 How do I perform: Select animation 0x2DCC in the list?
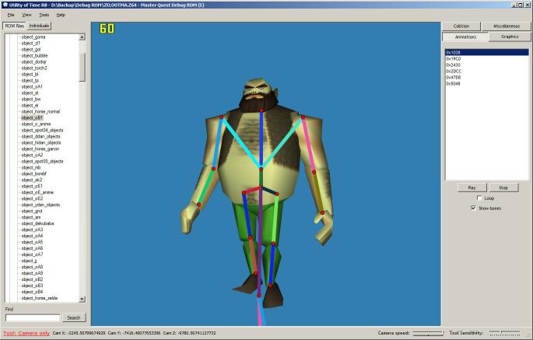pyautogui.click(x=487, y=71)
